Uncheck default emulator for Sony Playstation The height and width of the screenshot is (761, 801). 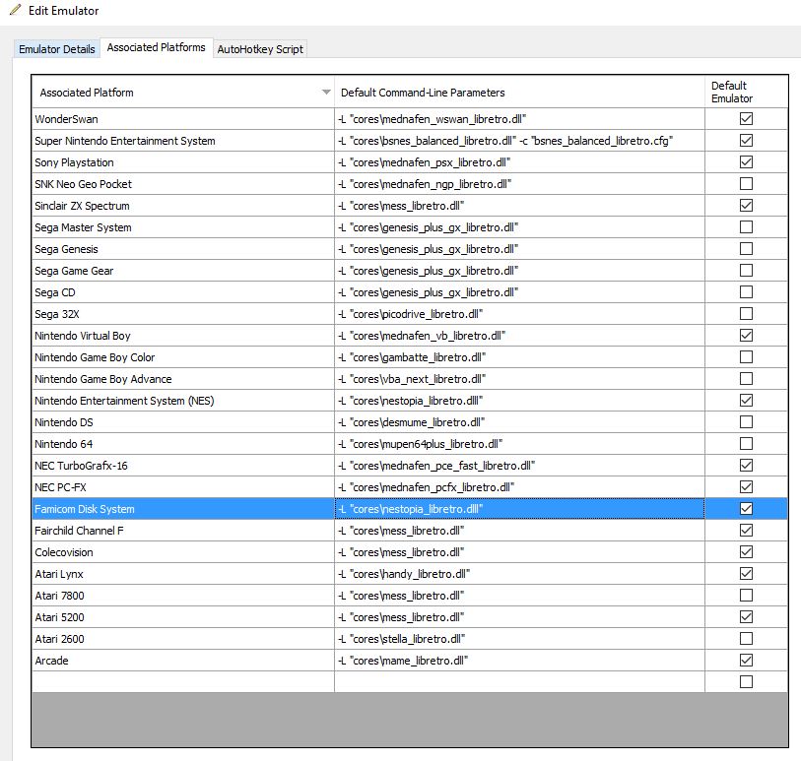(747, 162)
